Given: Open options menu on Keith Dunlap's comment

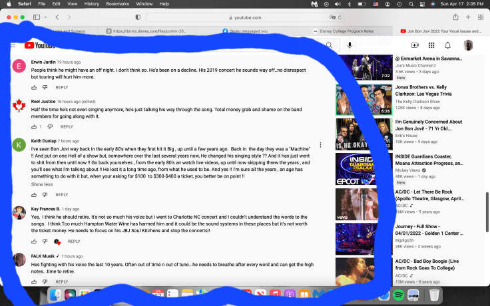Looking at the screenshot, I should 320,145.
